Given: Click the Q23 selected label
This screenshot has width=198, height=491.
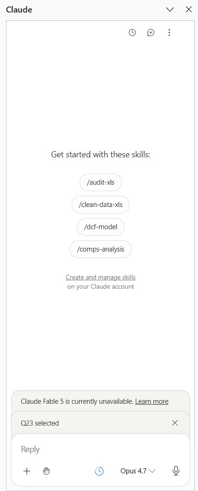Looking at the screenshot, I should (40, 423).
